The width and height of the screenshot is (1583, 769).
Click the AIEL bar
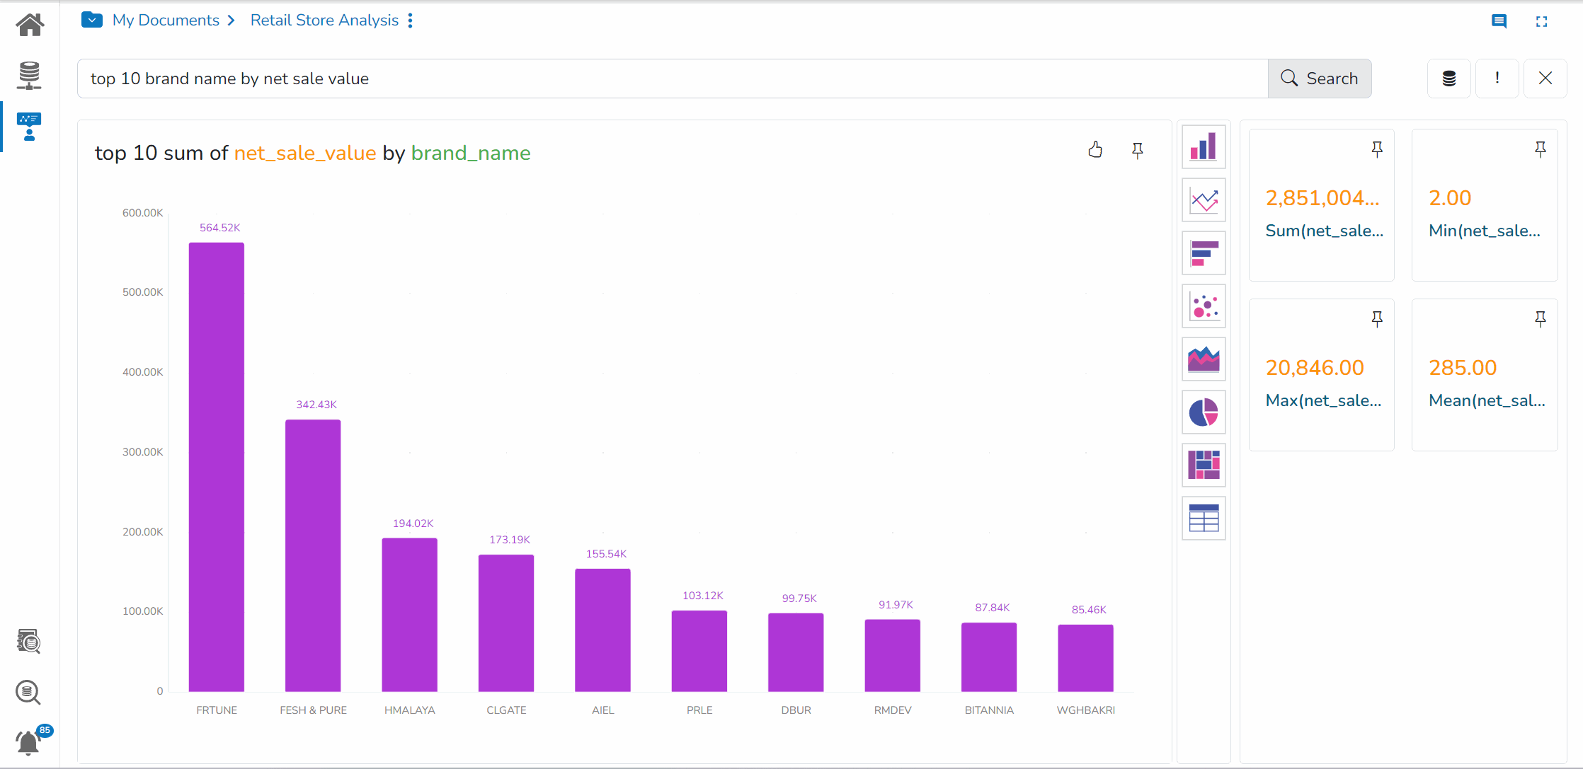(602, 630)
